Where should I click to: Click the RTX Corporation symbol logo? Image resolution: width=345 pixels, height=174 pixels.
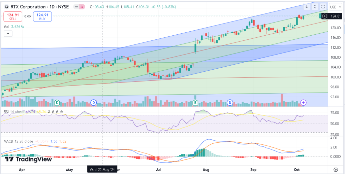[x=6, y=7]
